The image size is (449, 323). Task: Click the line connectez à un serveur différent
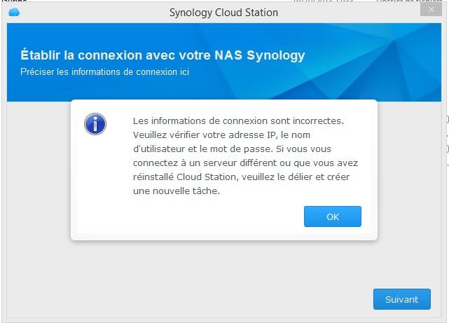[245, 163]
